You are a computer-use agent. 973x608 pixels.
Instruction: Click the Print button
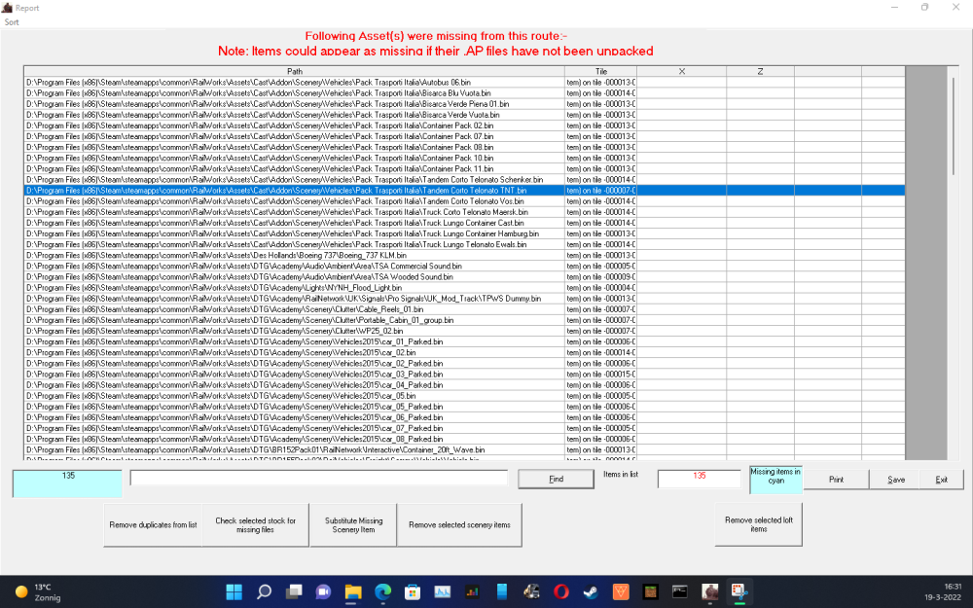click(x=836, y=480)
